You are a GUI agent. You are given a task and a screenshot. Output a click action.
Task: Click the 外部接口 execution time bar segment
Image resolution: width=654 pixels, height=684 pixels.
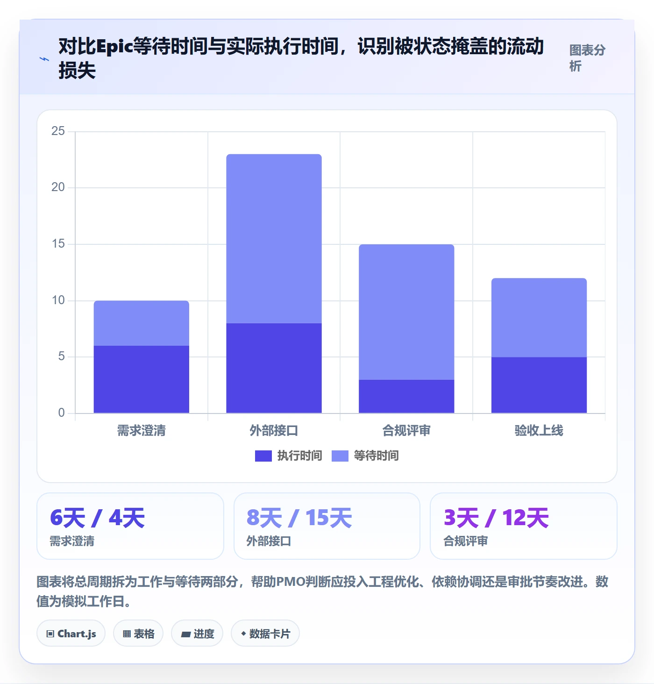[x=274, y=368]
